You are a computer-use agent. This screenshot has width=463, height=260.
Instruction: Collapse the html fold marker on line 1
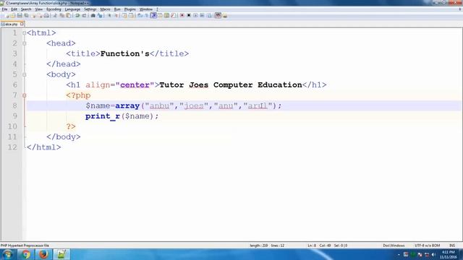[x=24, y=33]
